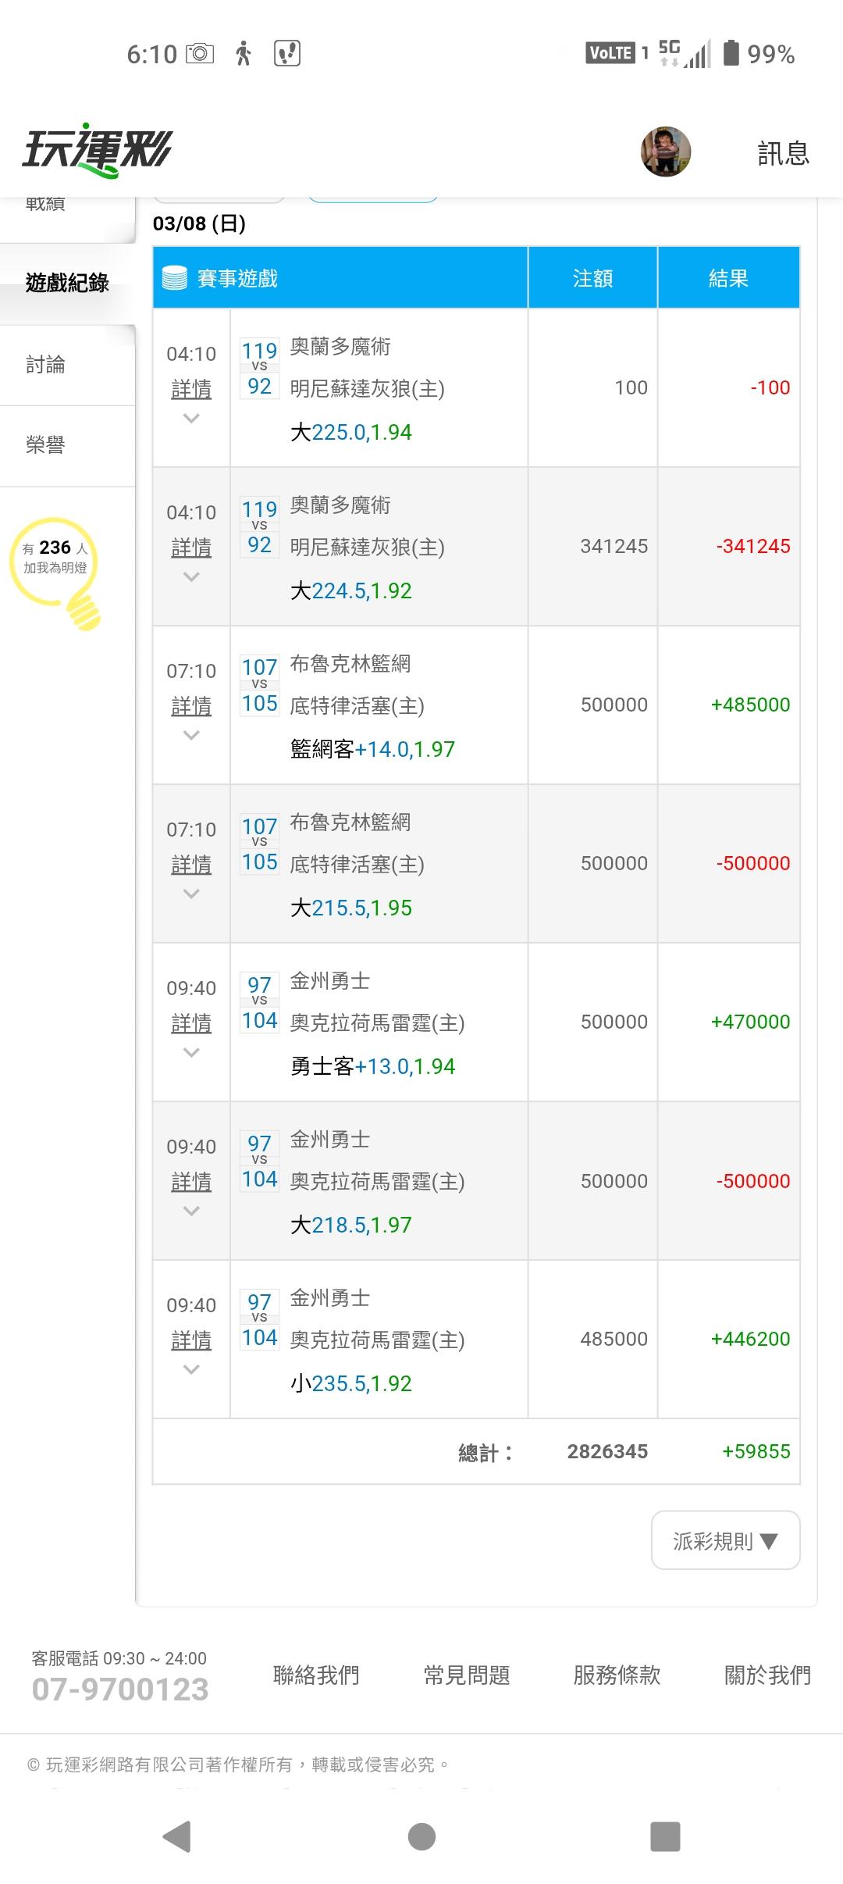Open the 聯絡我們 footer link

click(316, 1675)
